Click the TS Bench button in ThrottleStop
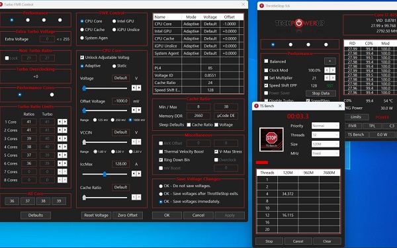397x248 pixels. 356,135
